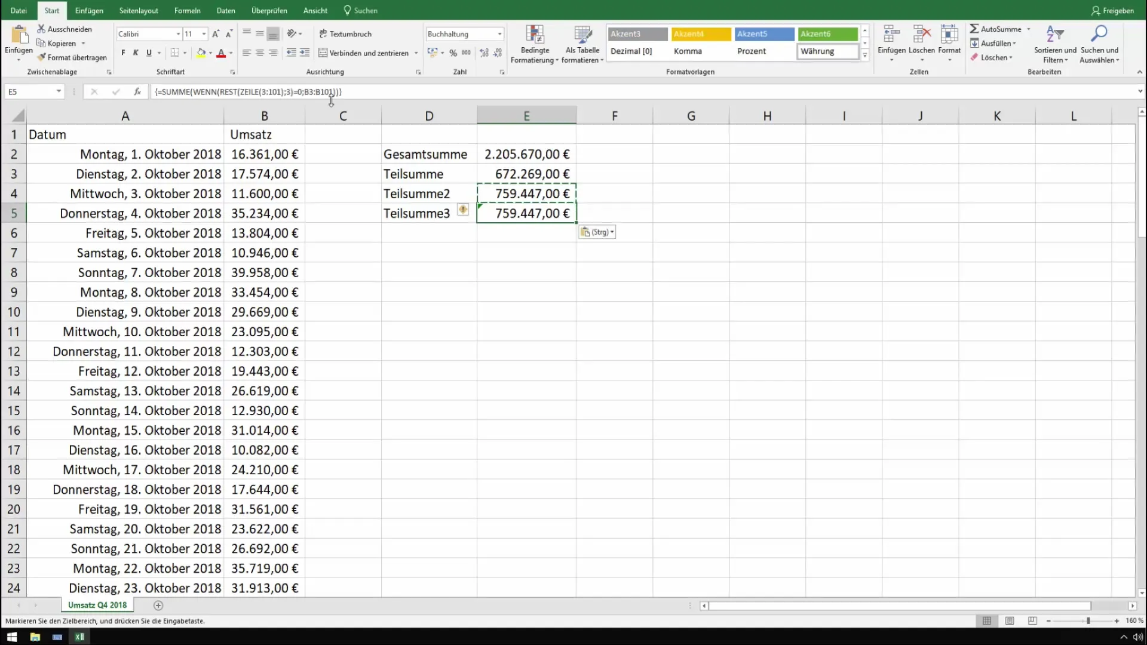The width and height of the screenshot is (1147, 645).
Task: Click the insert function fx icon
Action: point(137,91)
